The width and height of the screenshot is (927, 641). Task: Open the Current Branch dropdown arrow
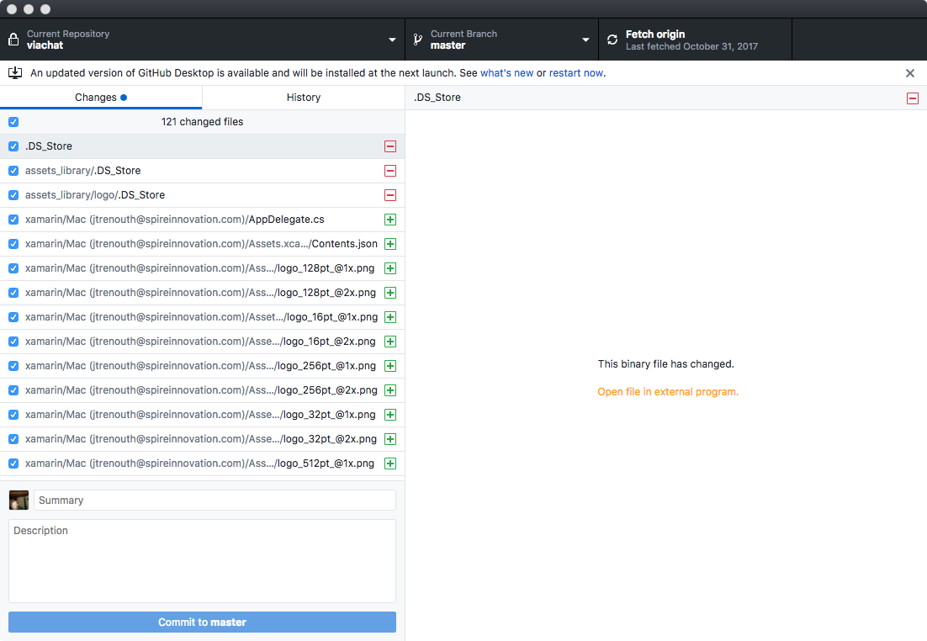tap(585, 40)
